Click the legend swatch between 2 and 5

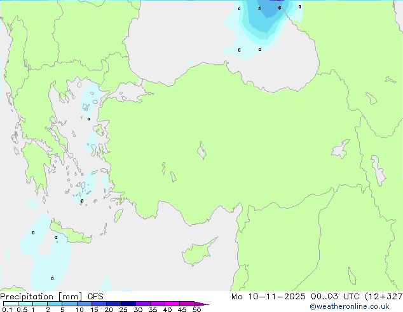[55, 304]
